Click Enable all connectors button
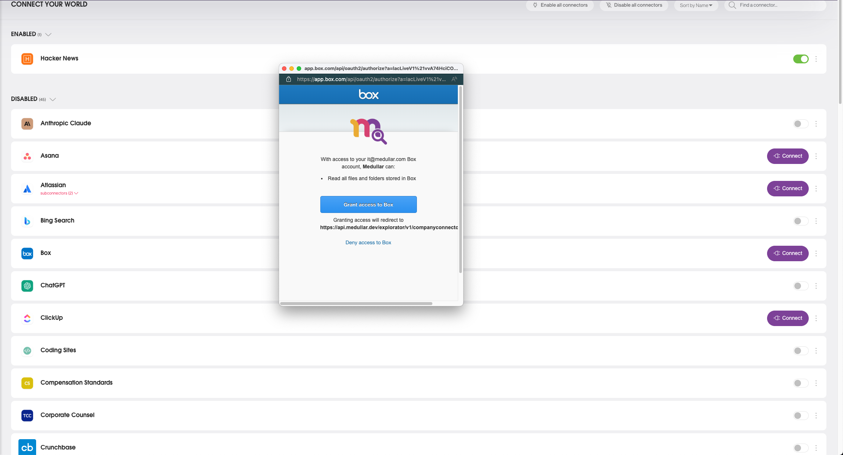The image size is (843, 455). (x=560, y=5)
